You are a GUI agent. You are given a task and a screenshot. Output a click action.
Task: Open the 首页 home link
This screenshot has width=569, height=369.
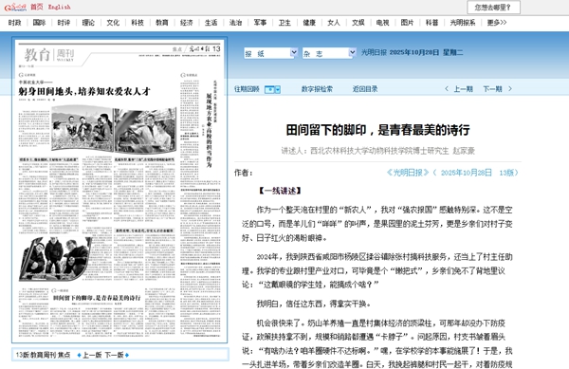click(x=37, y=7)
